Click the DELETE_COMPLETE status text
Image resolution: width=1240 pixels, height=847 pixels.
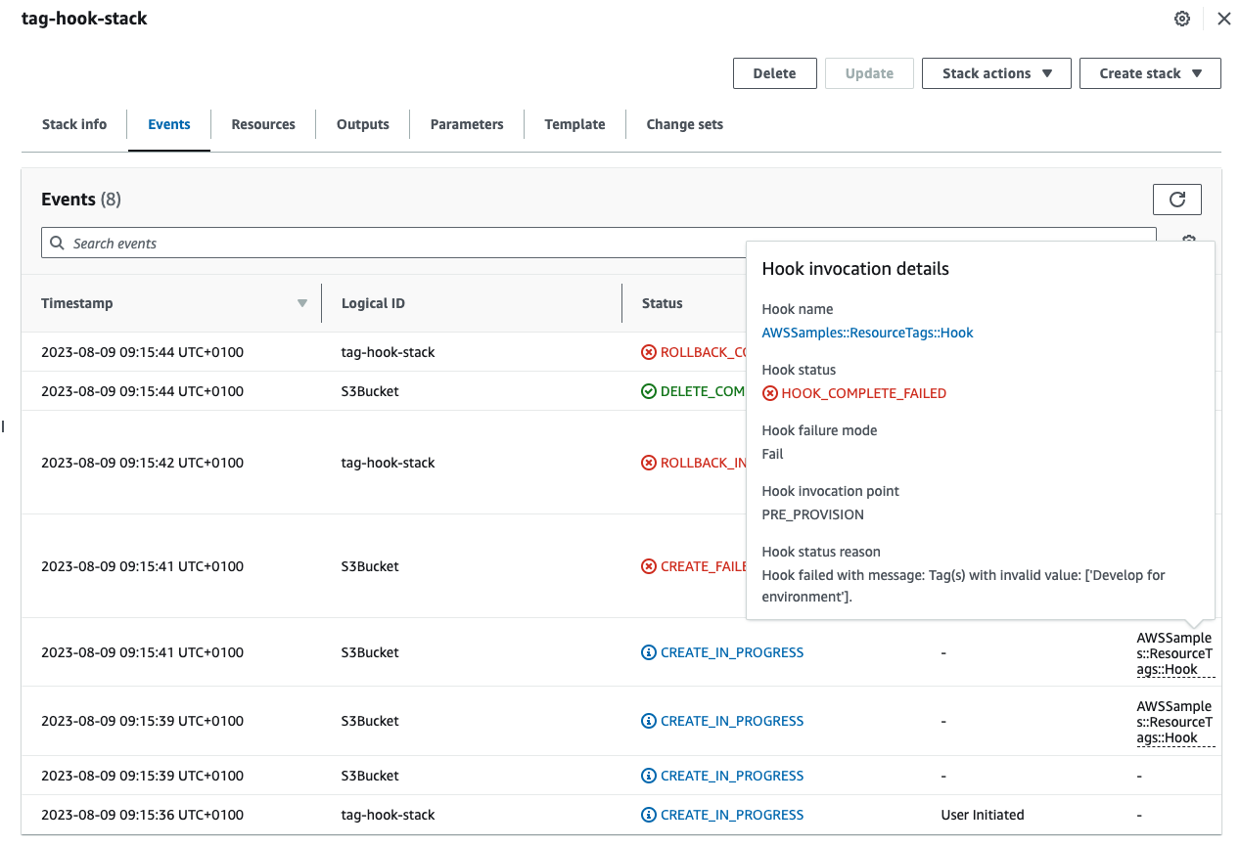pyautogui.click(x=703, y=391)
